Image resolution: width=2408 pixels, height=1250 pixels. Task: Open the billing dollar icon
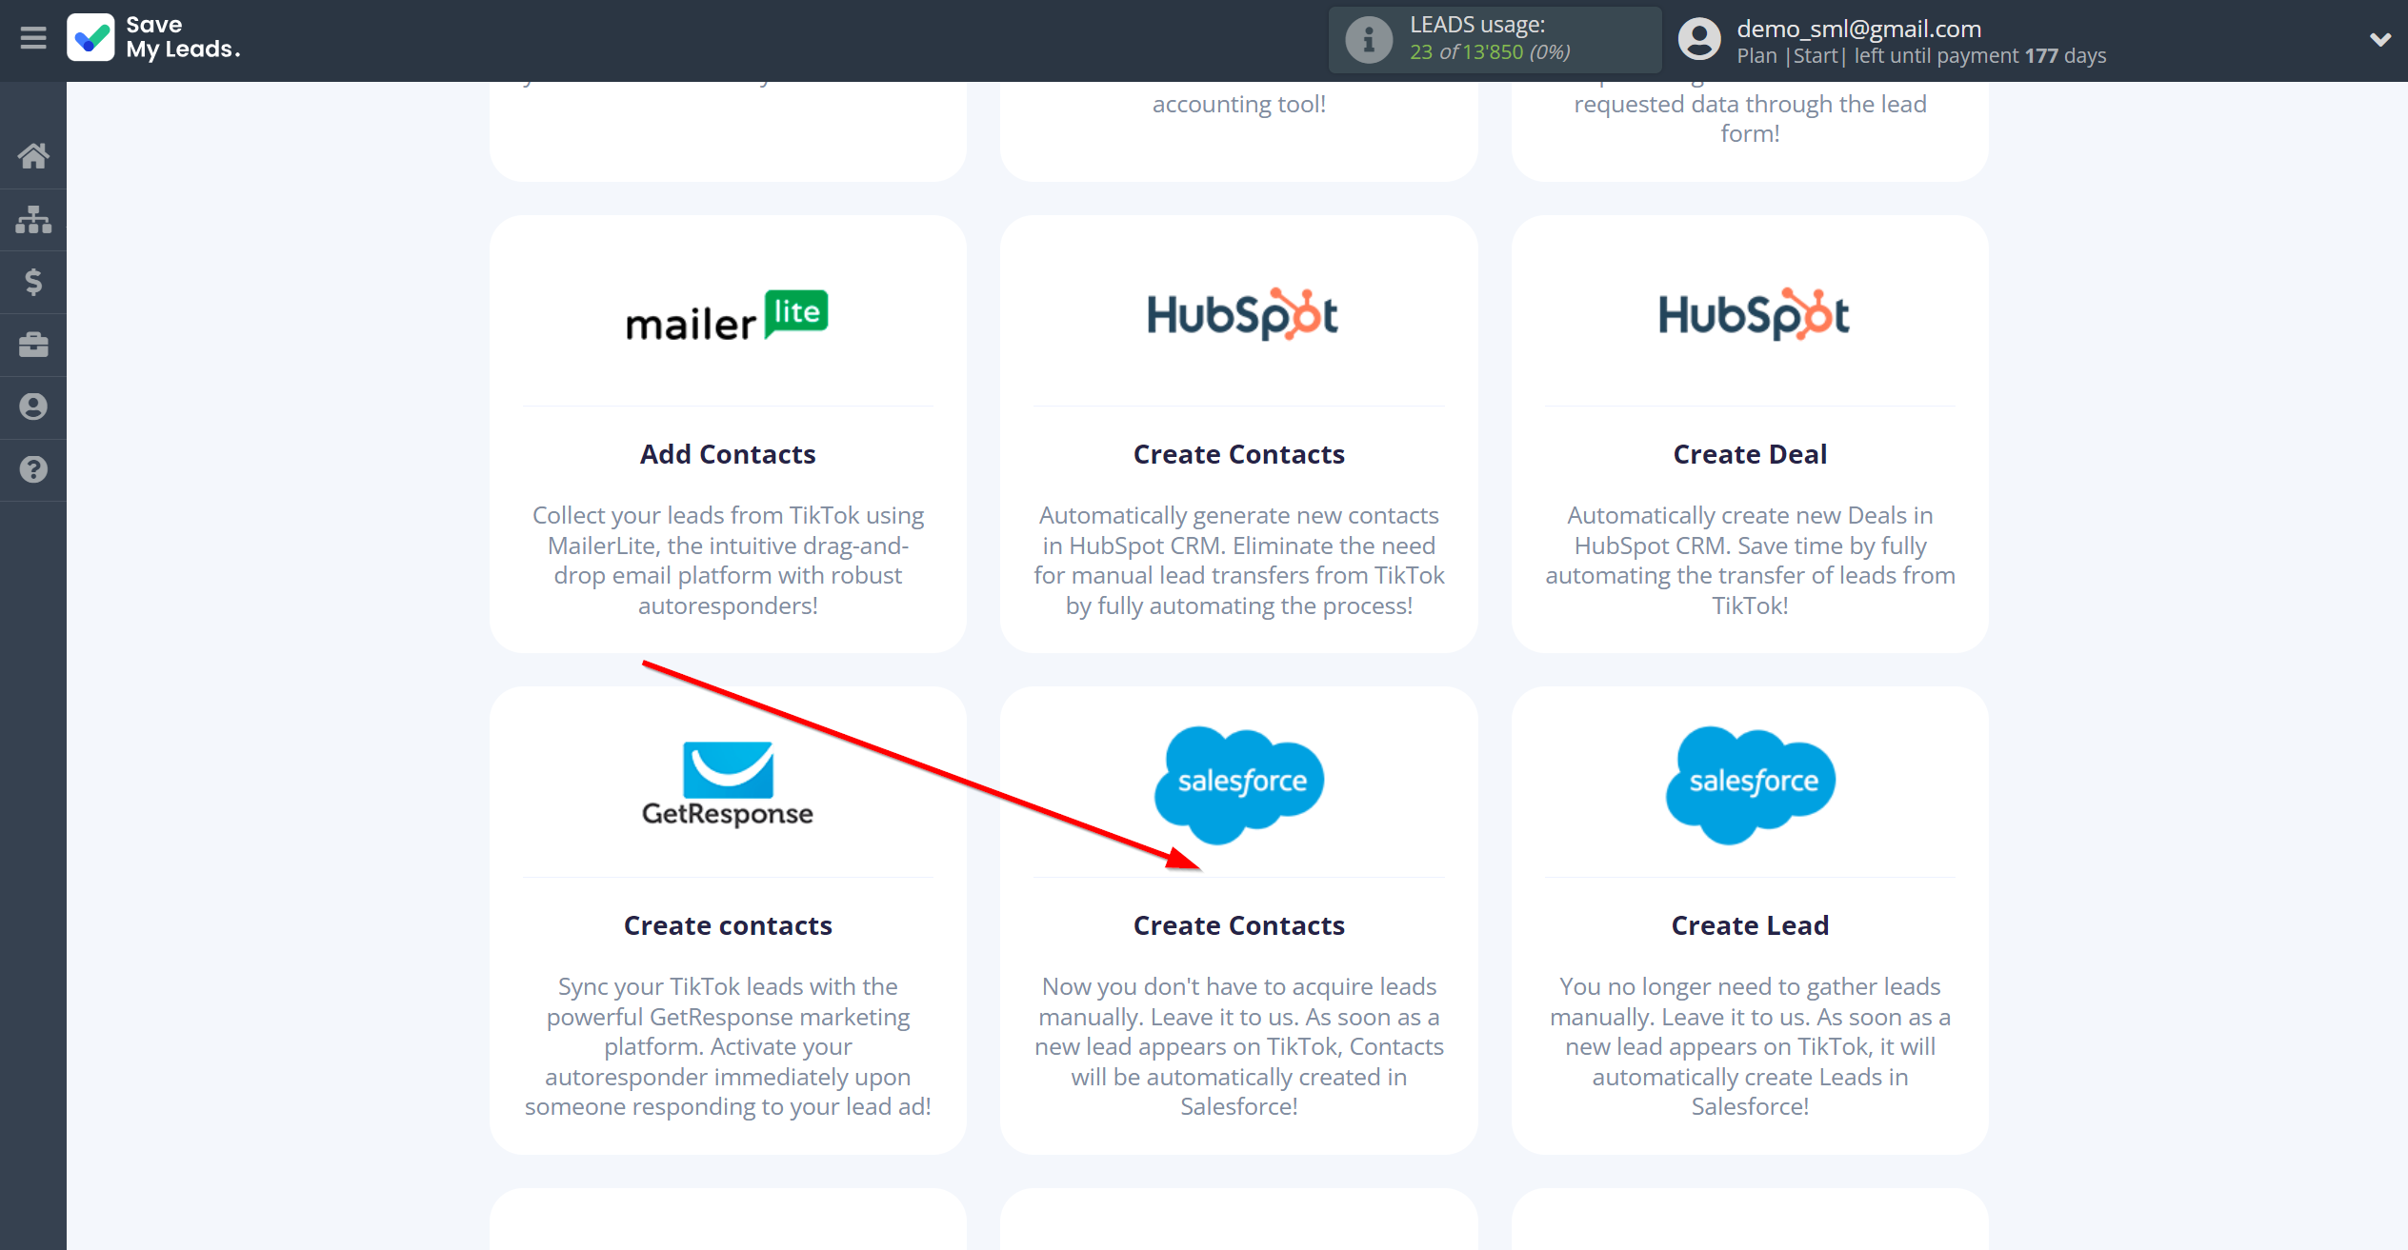click(33, 282)
